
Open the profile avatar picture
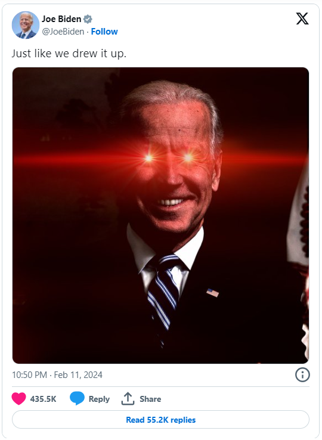26,25
